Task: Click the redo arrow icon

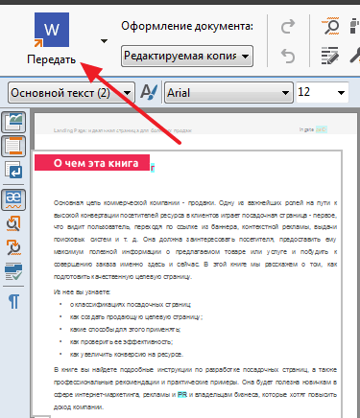Action: pyautogui.click(x=288, y=26)
